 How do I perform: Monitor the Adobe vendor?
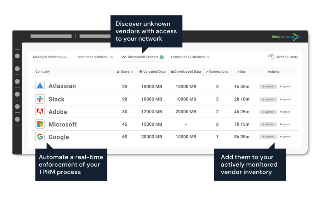[x=268, y=112]
